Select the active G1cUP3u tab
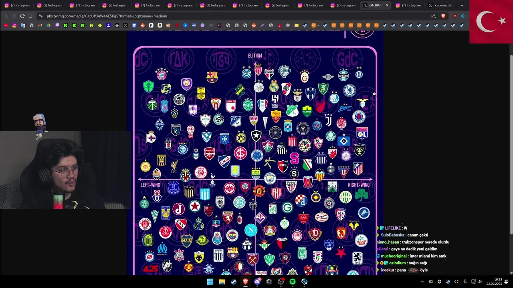Viewport: 513px width, 288px height. 376,5
